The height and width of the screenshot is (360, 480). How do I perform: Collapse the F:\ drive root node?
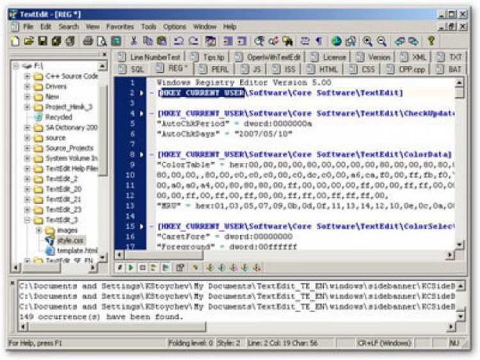(x=16, y=66)
